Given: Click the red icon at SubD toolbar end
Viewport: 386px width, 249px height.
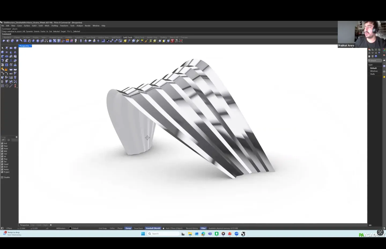Looking at the screenshot, I should pos(181,41).
